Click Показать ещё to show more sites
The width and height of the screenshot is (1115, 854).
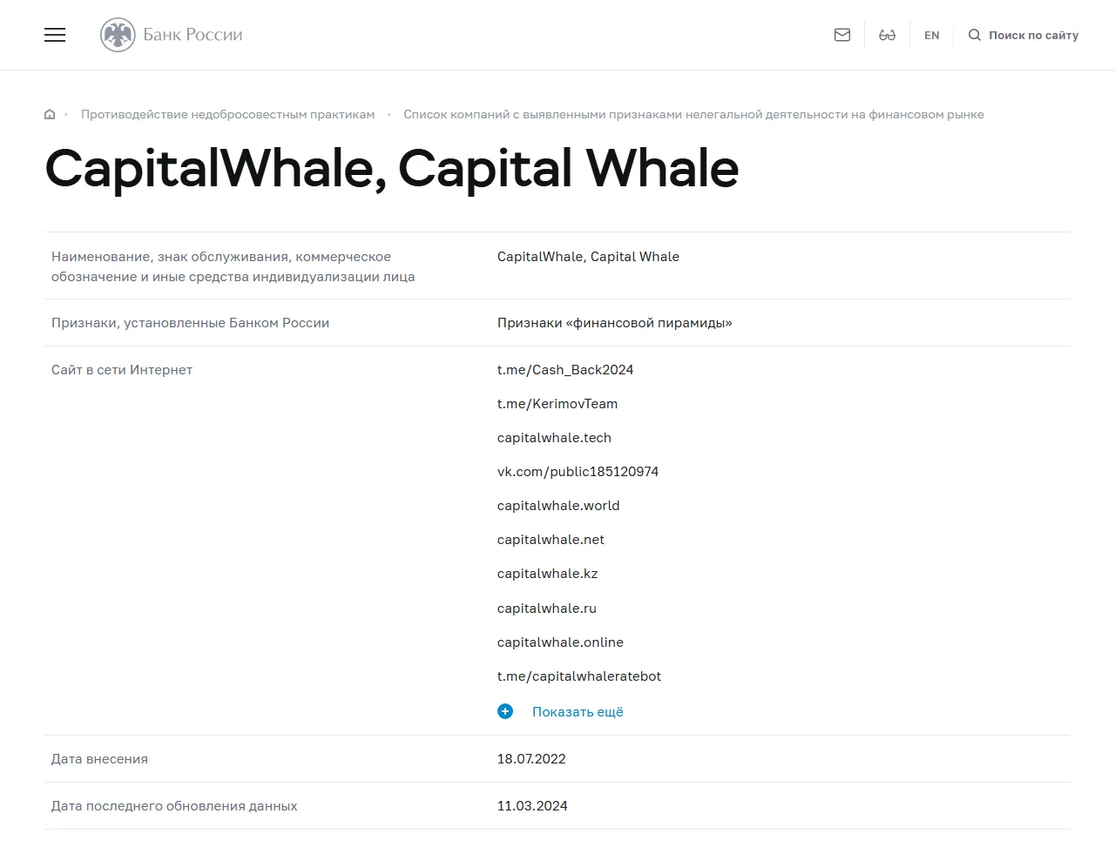pos(578,712)
